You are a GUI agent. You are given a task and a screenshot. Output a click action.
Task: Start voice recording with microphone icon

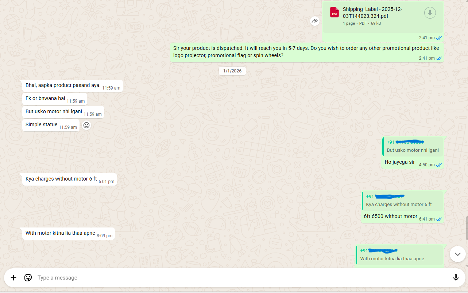pyautogui.click(x=456, y=278)
